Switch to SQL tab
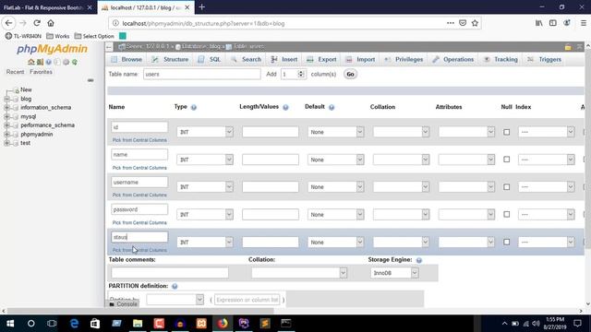Image resolution: width=591 pixels, height=332 pixels. (210, 59)
